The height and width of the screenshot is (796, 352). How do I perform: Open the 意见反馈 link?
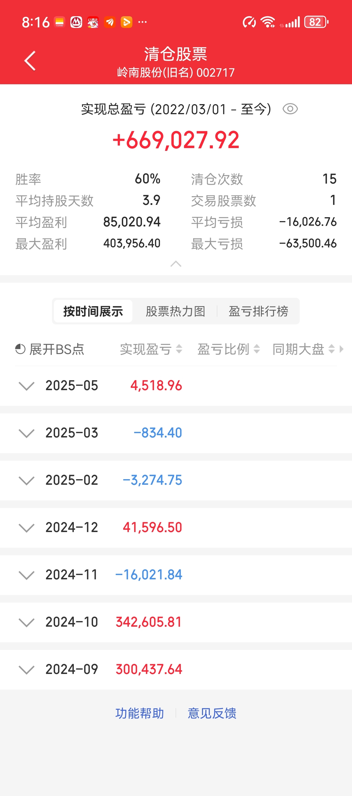[212, 713]
